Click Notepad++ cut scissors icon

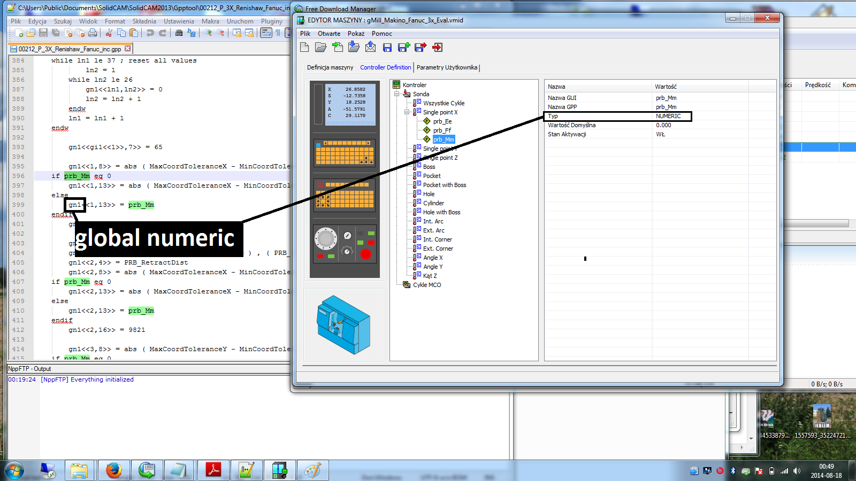(x=109, y=33)
